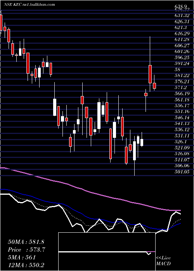Screen dimensions: 194x271
Task: Click the 616.29 price axis label
Action: point(182,34)
